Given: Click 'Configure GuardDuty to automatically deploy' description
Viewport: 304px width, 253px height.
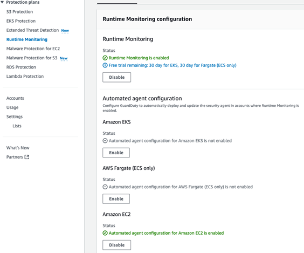Looking at the screenshot, I should tap(201, 108).
